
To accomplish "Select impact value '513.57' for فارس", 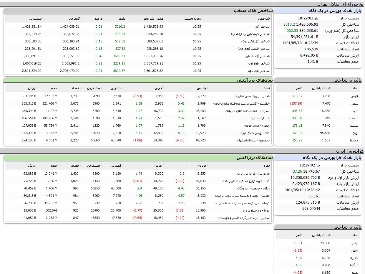I will pos(297,96).
